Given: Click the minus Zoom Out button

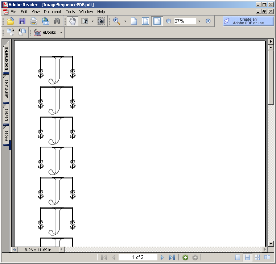Looking at the screenshot, I should tap(168, 21).
